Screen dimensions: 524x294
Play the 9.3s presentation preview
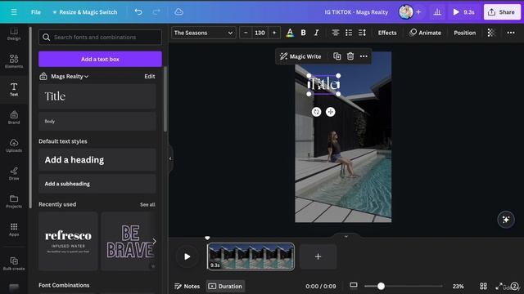[x=464, y=12]
